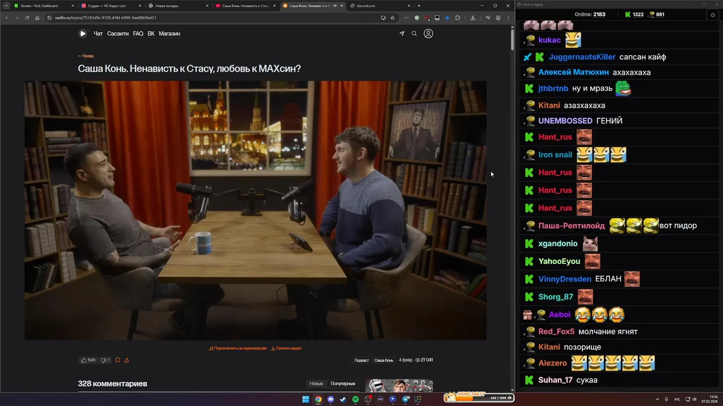Click username VinnyDresden in chat
723x406 pixels.
tap(564, 279)
